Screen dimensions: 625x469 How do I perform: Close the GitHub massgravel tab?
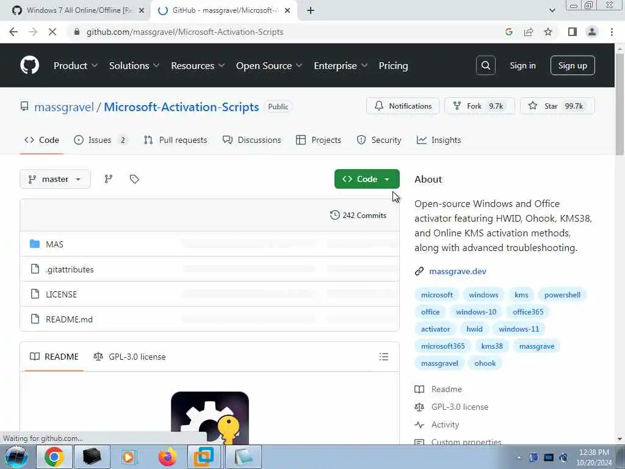tap(287, 10)
